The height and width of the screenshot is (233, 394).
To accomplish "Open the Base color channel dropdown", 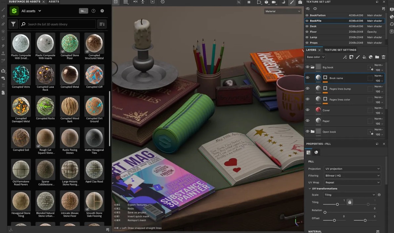I will pyautogui.click(x=316, y=57).
